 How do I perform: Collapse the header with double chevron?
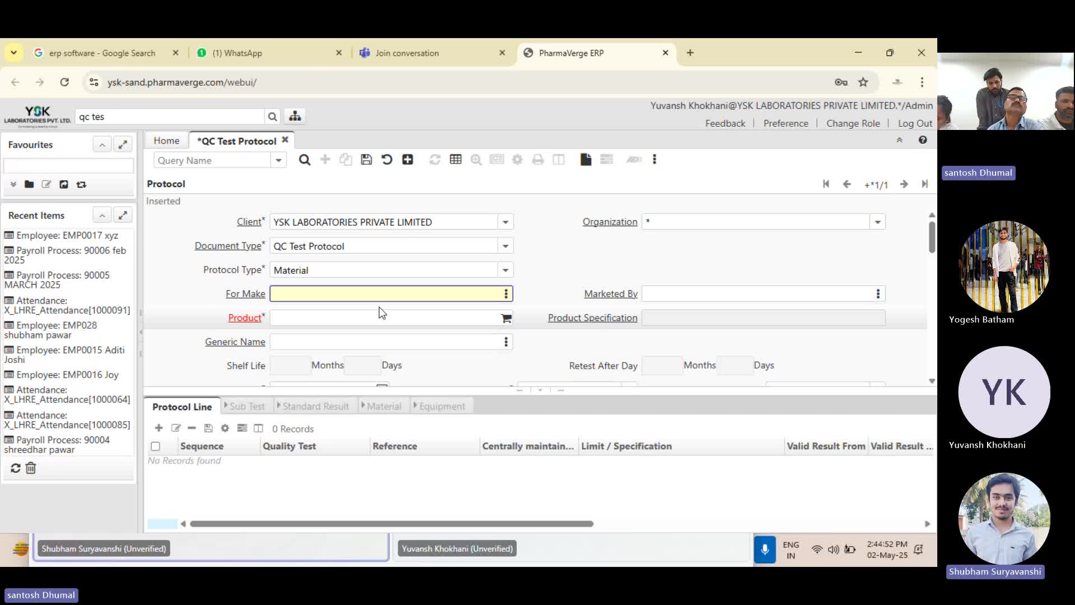(900, 140)
